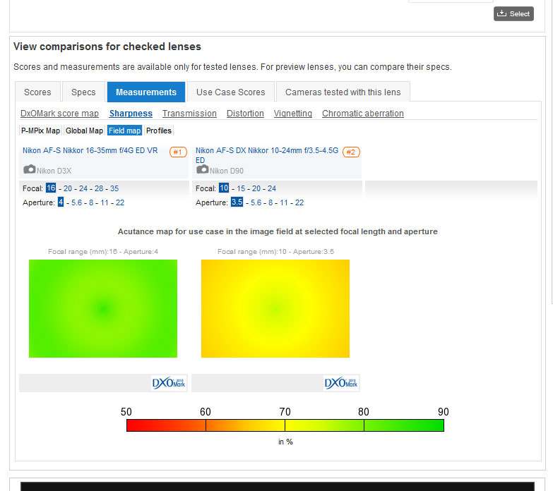Click red 50-60 segment of color scale
Screen dimensions: 553x491
click(x=166, y=425)
